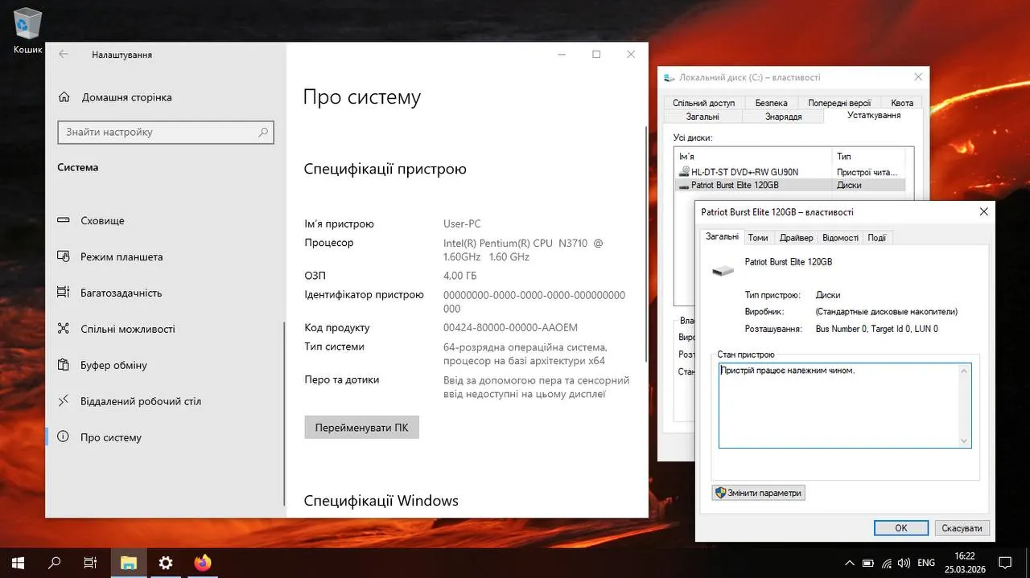Open the Quota tab in Local Disk properties
1030x578 pixels.
pyautogui.click(x=902, y=103)
